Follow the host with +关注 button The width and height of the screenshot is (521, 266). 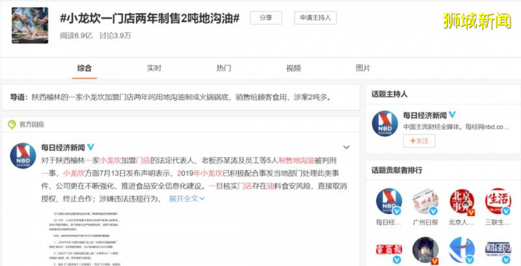point(419,141)
